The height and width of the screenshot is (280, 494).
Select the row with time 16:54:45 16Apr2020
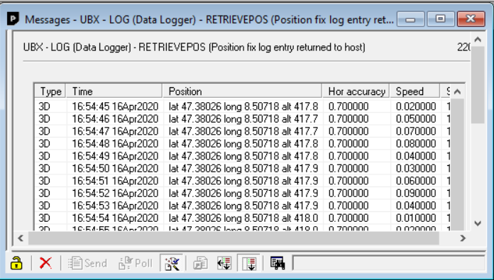[243, 106]
